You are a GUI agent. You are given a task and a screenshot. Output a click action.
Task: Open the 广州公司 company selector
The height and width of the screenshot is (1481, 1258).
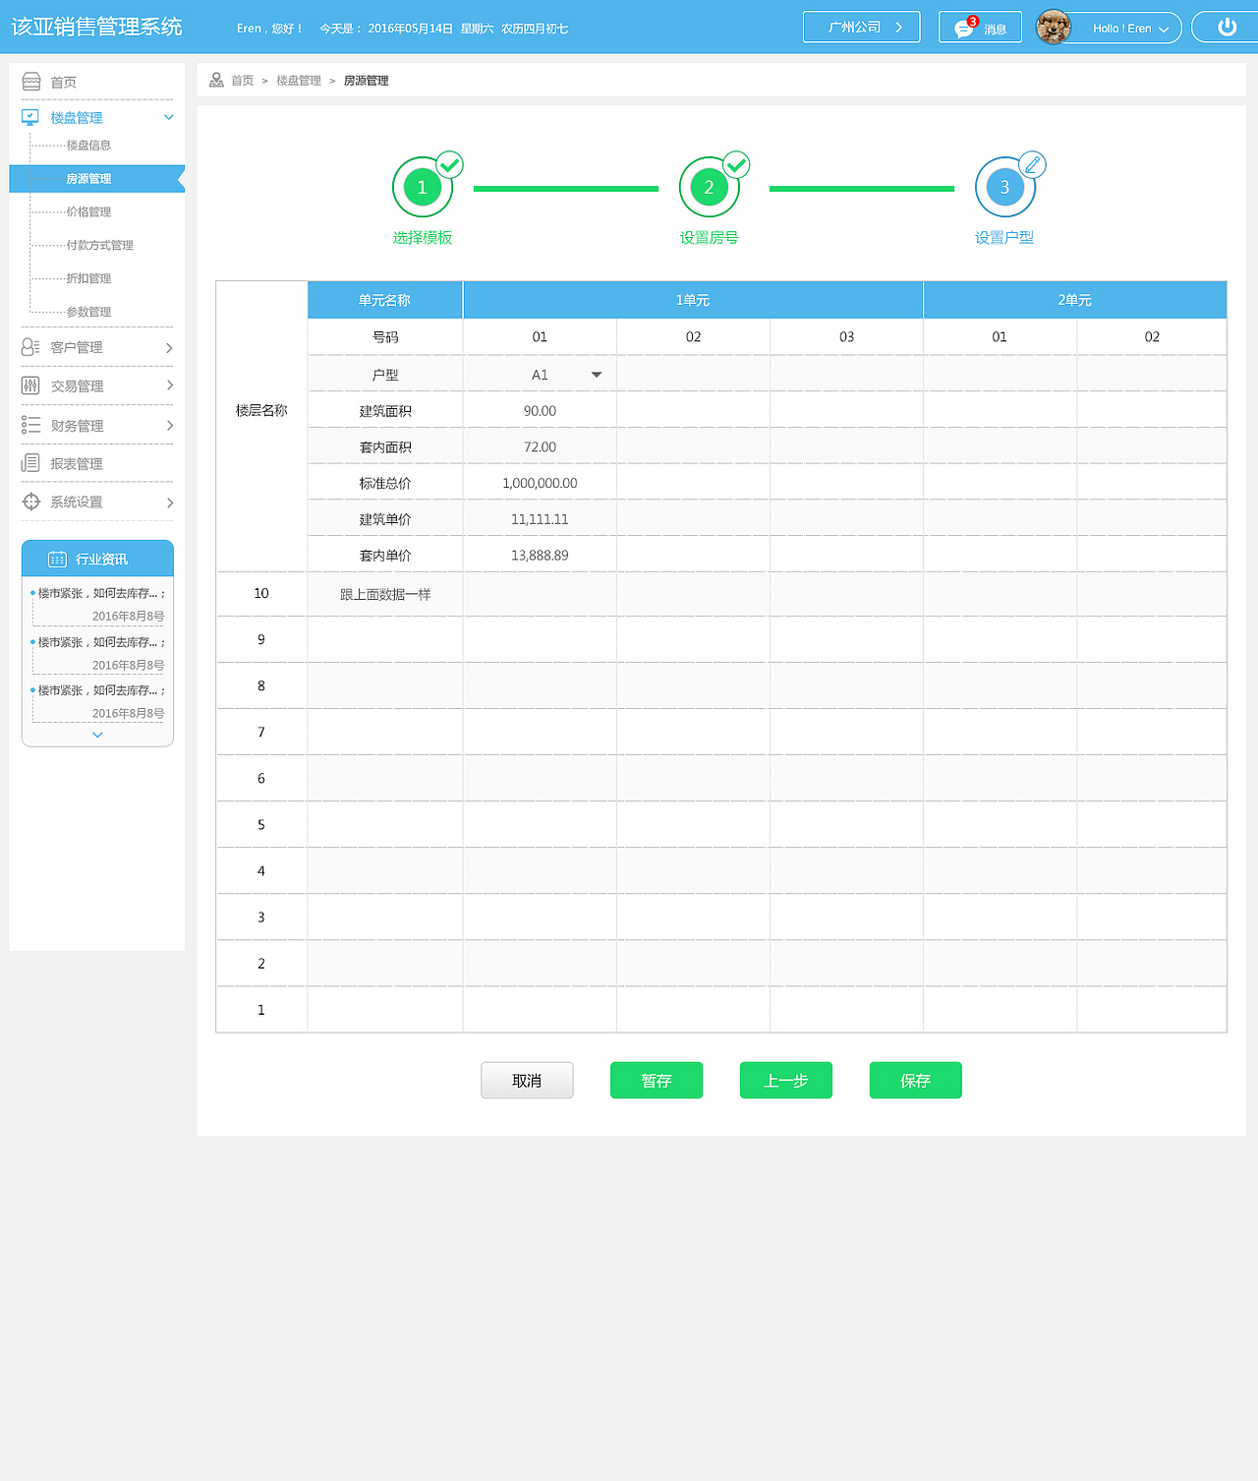pos(861,27)
